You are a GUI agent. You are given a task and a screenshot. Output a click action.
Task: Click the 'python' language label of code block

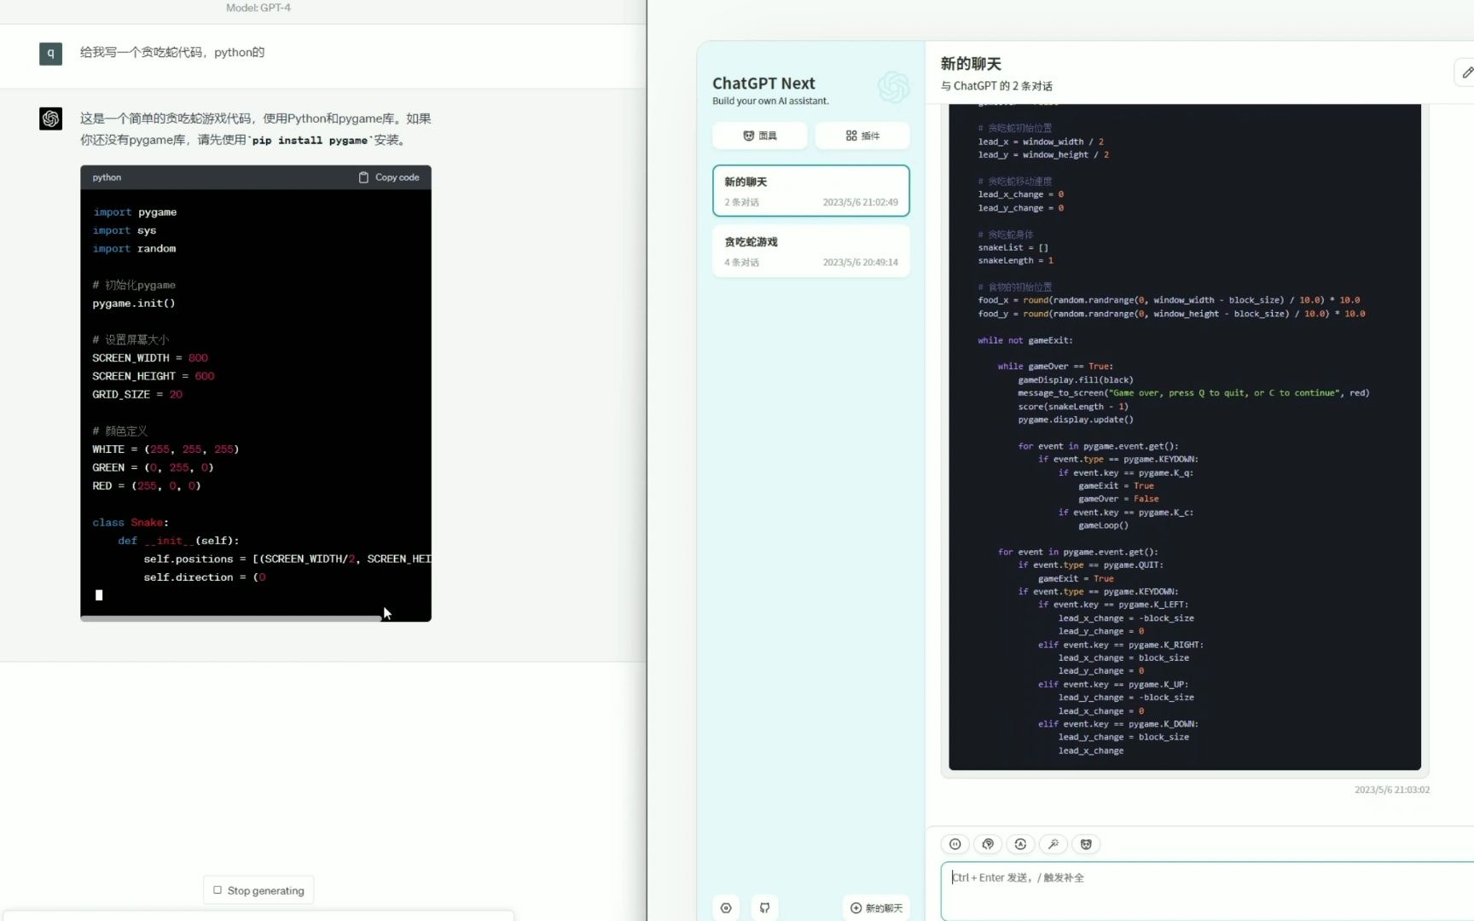[x=107, y=177]
